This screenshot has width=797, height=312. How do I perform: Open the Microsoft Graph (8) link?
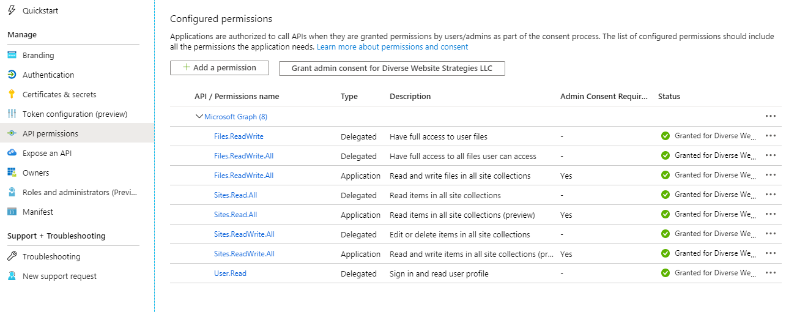pyautogui.click(x=235, y=116)
